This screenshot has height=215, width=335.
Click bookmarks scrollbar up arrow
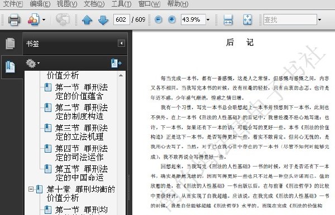click(x=121, y=75)
